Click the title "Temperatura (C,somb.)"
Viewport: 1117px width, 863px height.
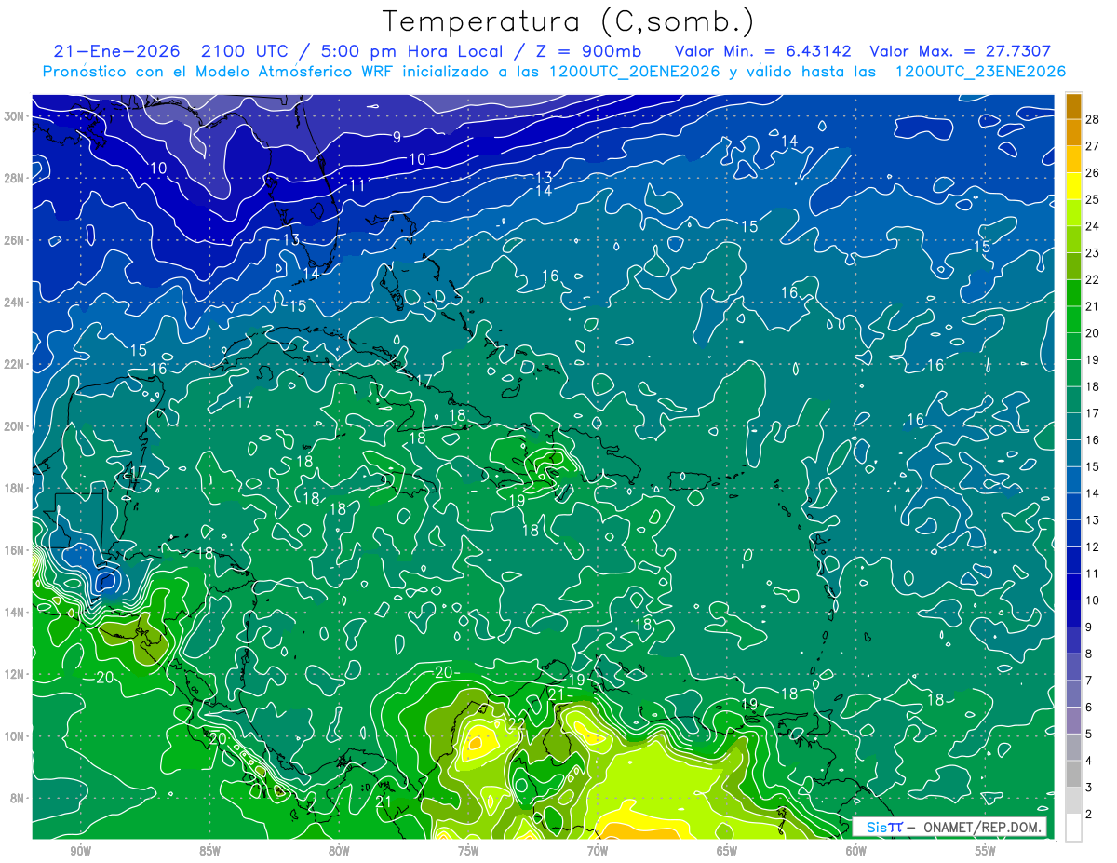click(x=567, y=21)
